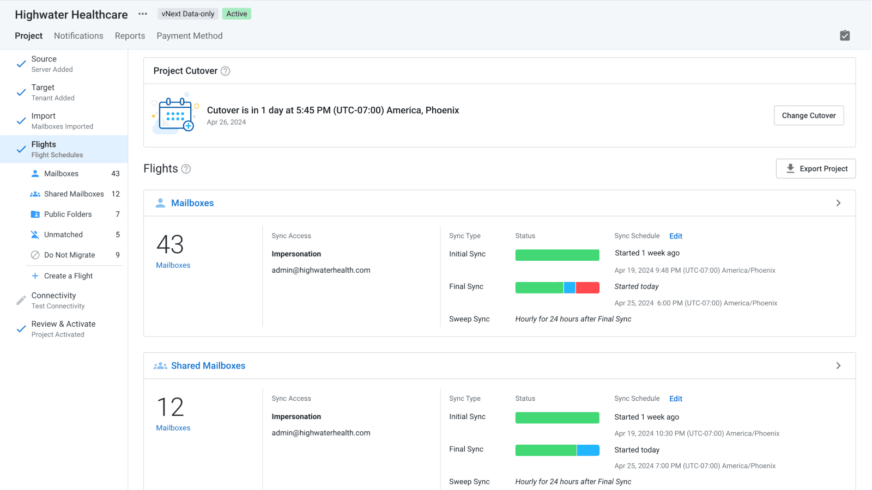
Task: Select Target Tenant Added step
Action: point(64,93)
